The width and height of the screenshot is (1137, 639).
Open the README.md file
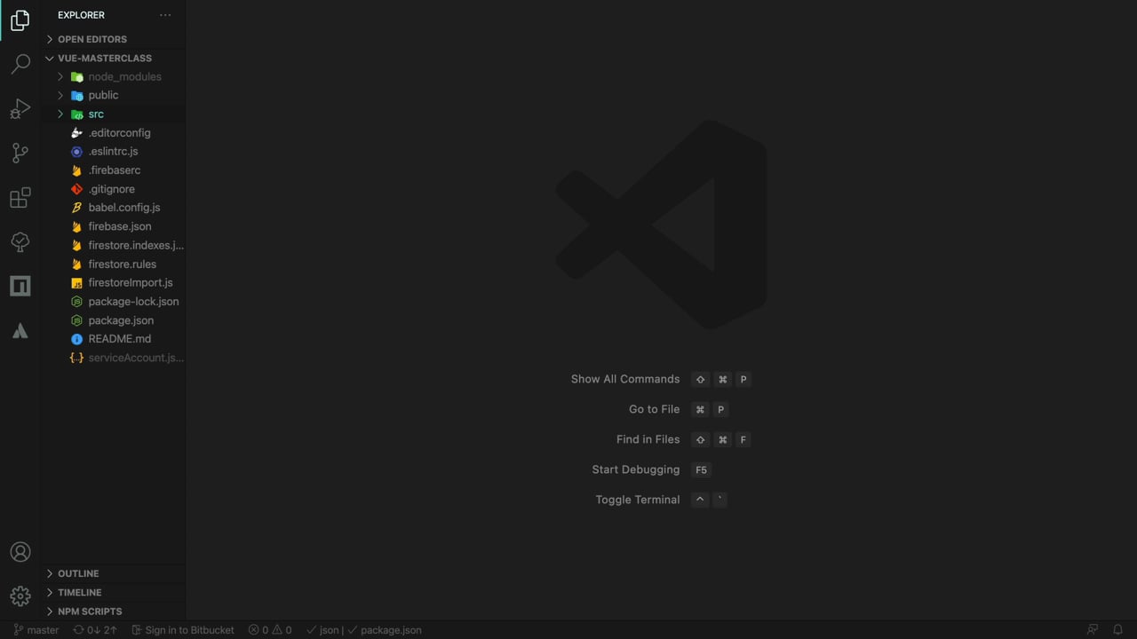tap(113, 339)
